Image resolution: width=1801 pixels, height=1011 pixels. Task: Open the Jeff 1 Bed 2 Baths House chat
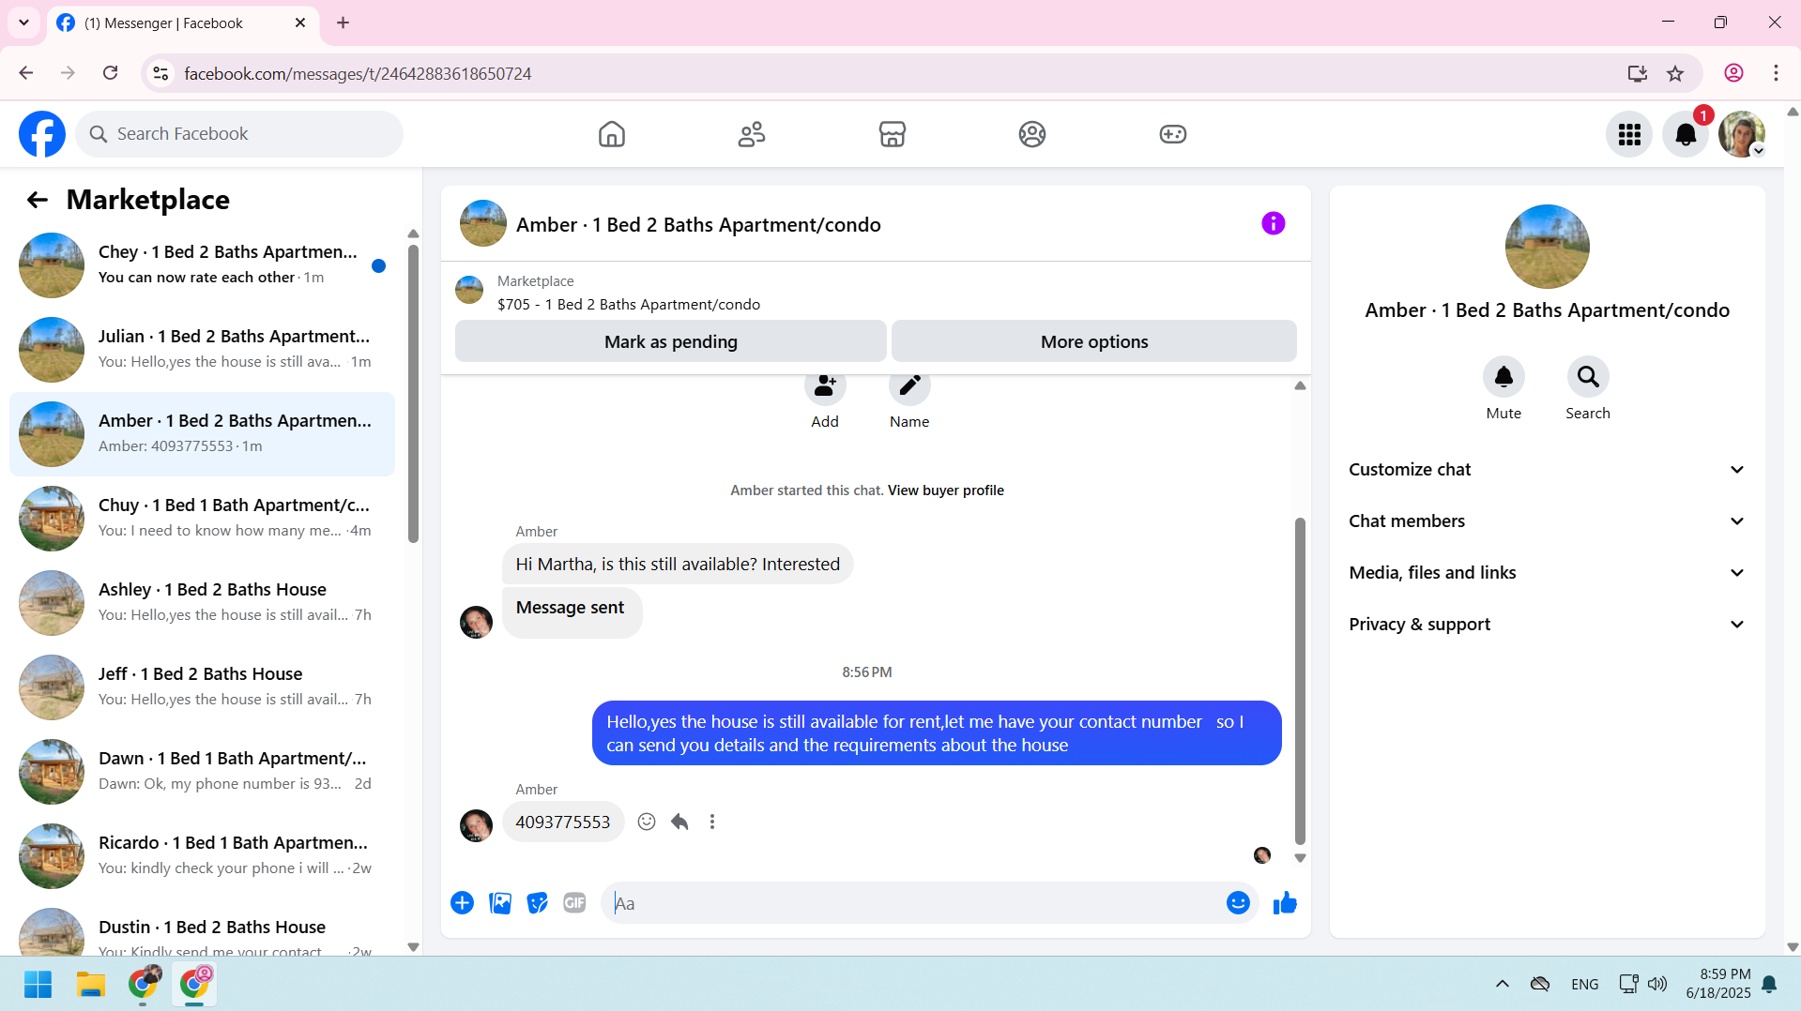pyautogui.click(x=202, y=687)
